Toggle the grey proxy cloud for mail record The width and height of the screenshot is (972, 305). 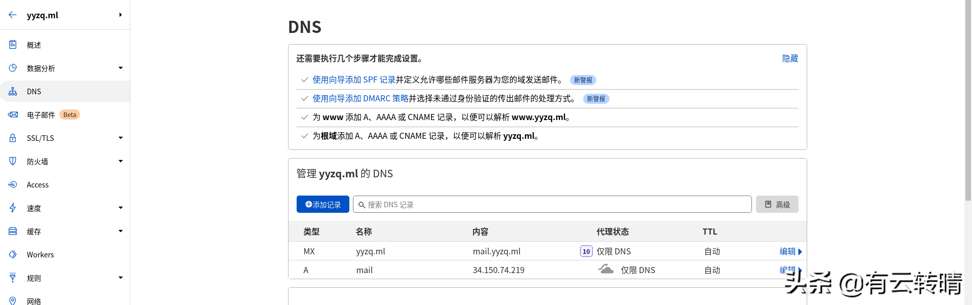(x=605, y=270)
